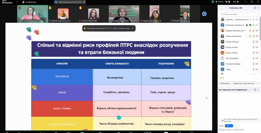Select Карина Савченко video thumbnail

point(63,14)
